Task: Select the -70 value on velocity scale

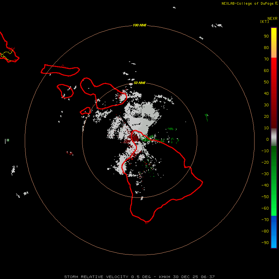Action: pyautogui.click(x=265, y=220)
